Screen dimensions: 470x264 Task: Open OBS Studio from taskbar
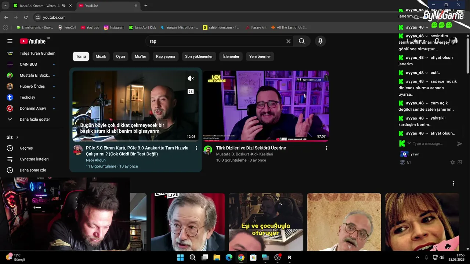[x=278, y=257]
